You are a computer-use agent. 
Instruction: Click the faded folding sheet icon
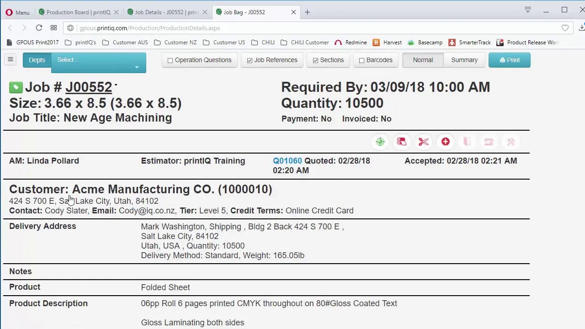467,142
